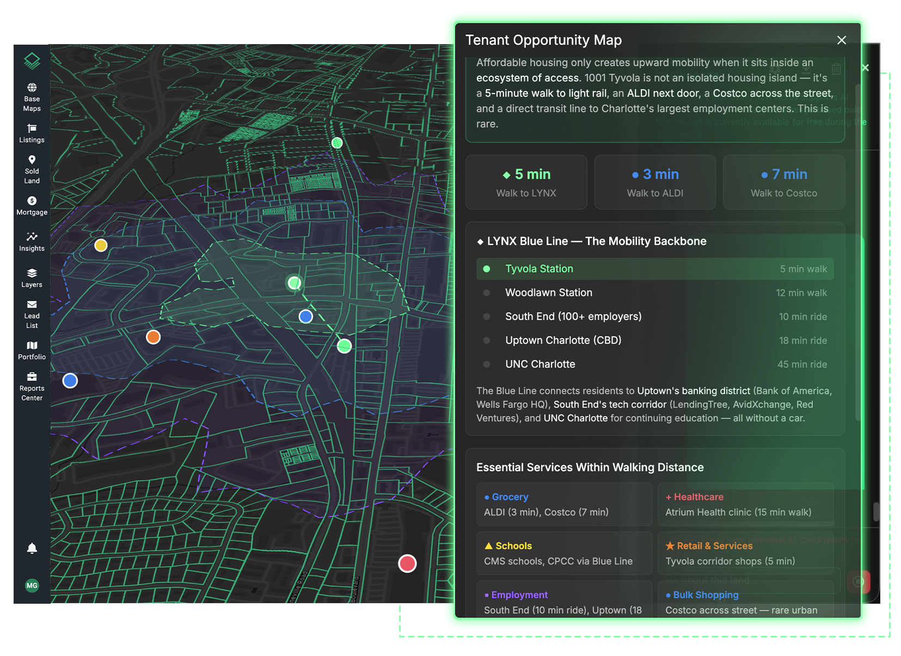The width and height of the screenshot is (901, 656).
Task: Click the Employment services card
Action: pyautogui.click(x=565, y=599)
